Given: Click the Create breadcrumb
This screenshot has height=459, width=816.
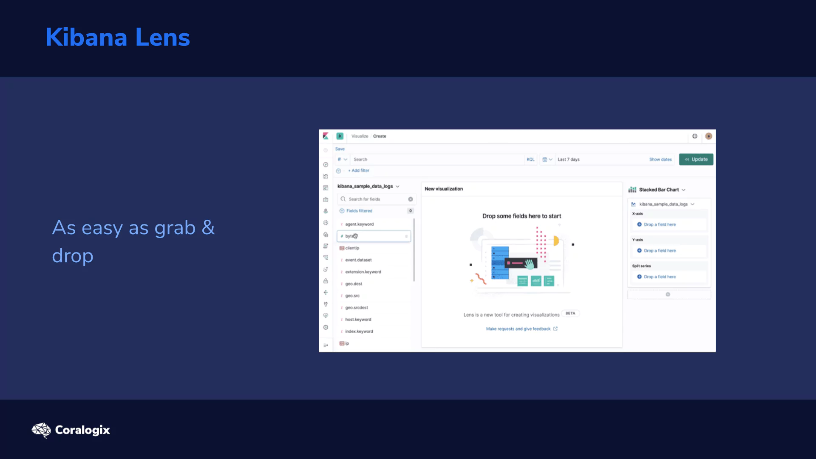Looking at the screenshot, I should [380, 136].
